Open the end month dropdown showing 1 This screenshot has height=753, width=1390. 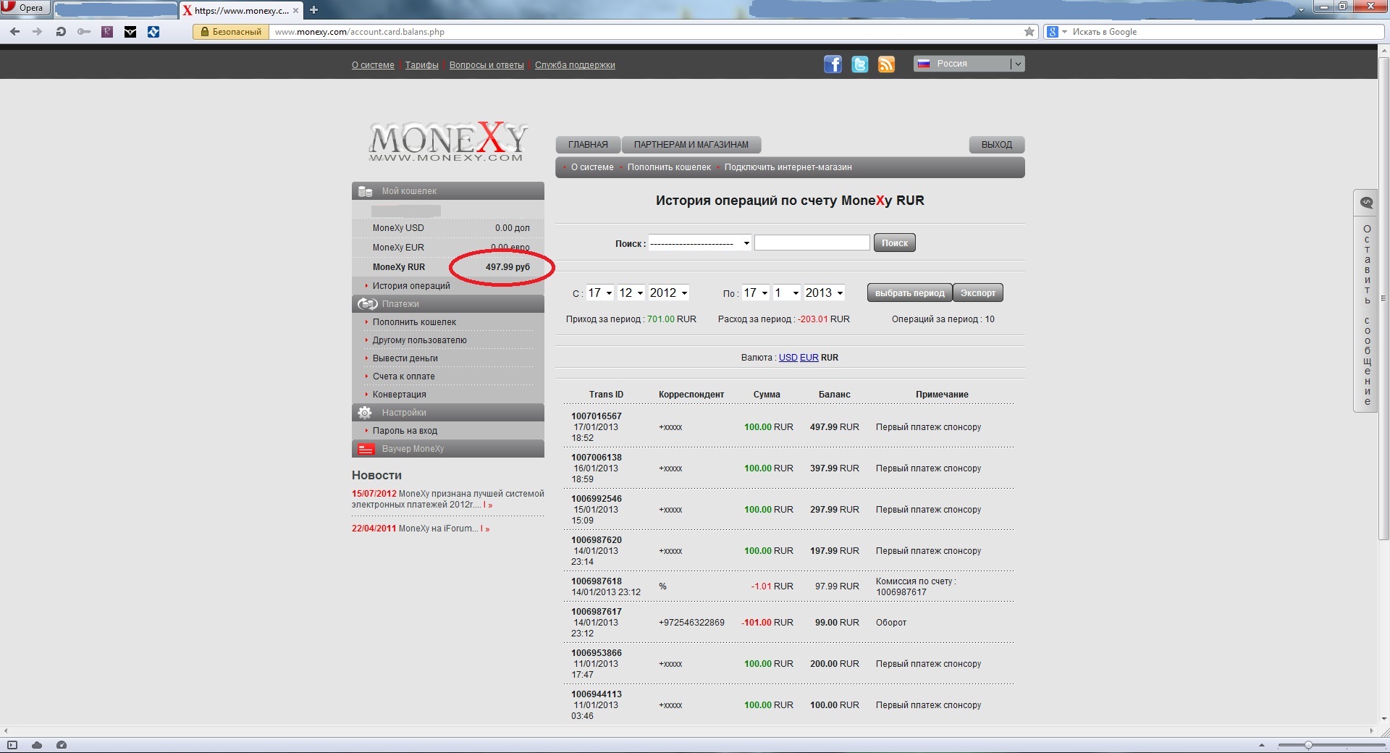[787, 293]
